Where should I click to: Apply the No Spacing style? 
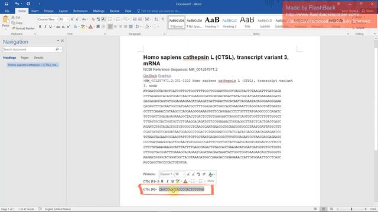tap(194, 22)
